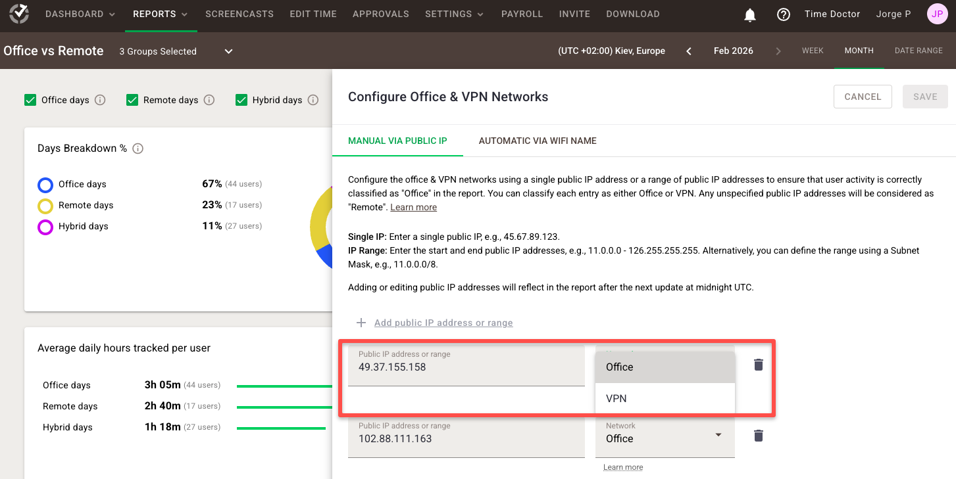The image size is (956, 479).
Task: Open the help question mark icon
Action: [784, 14]
